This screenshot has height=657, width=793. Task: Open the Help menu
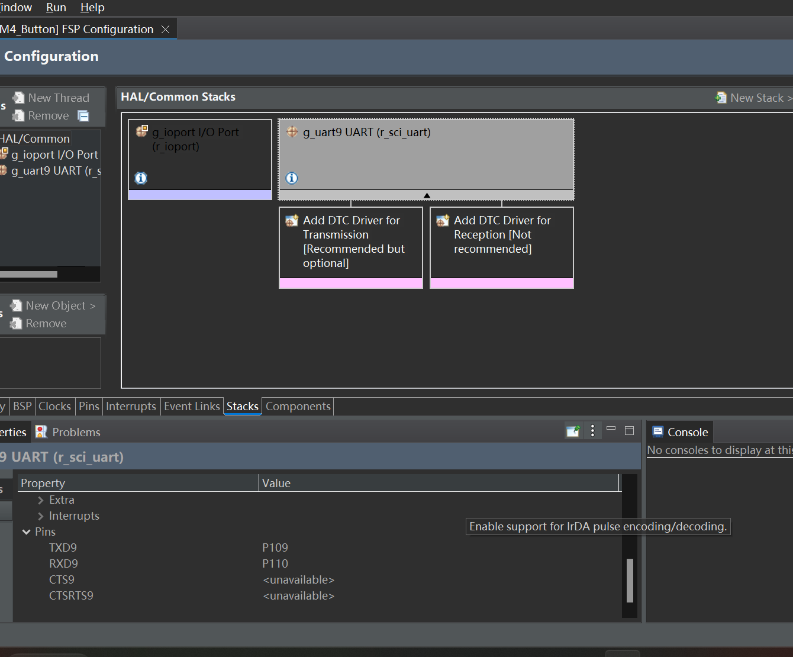click(92, 8)
